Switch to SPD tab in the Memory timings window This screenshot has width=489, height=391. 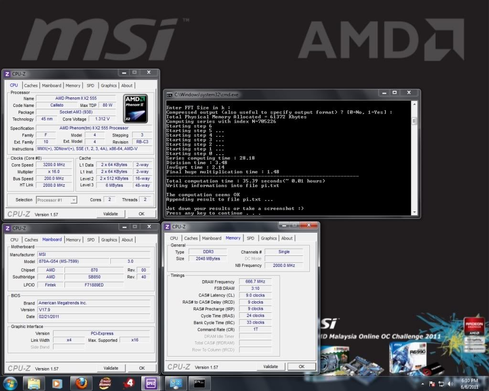click(x=251, y=238)
